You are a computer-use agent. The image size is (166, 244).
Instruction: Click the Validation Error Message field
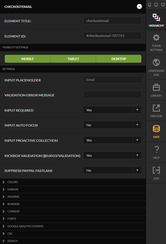[112, 95]
